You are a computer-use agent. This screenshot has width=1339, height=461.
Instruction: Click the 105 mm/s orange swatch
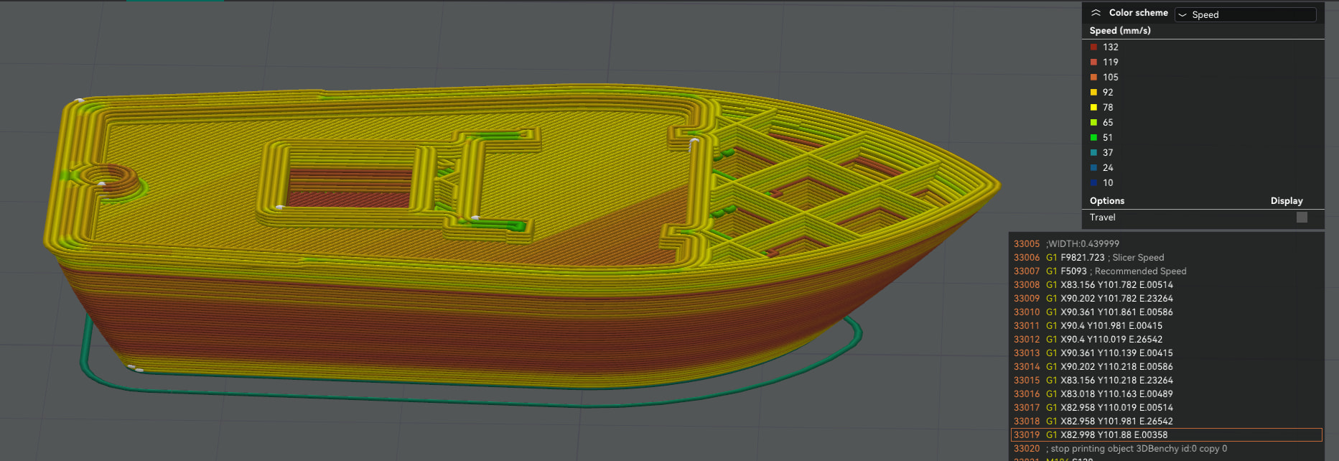(x=1093, y=77)
